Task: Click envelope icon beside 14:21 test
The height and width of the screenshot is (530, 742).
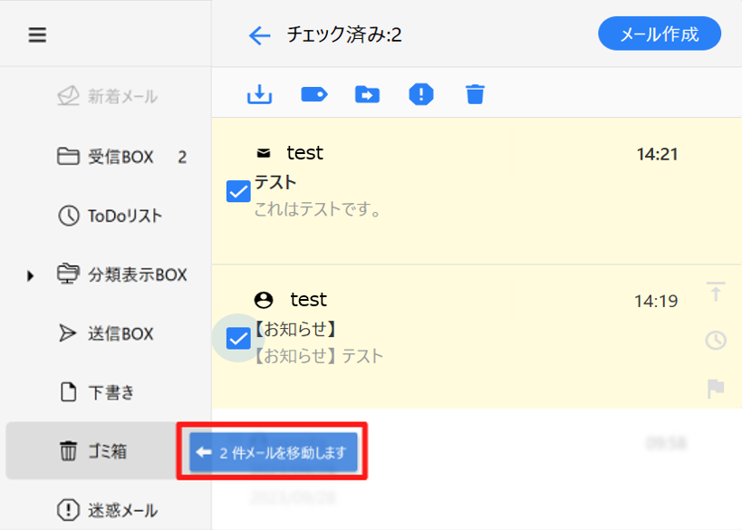Action: coord(264,153)
